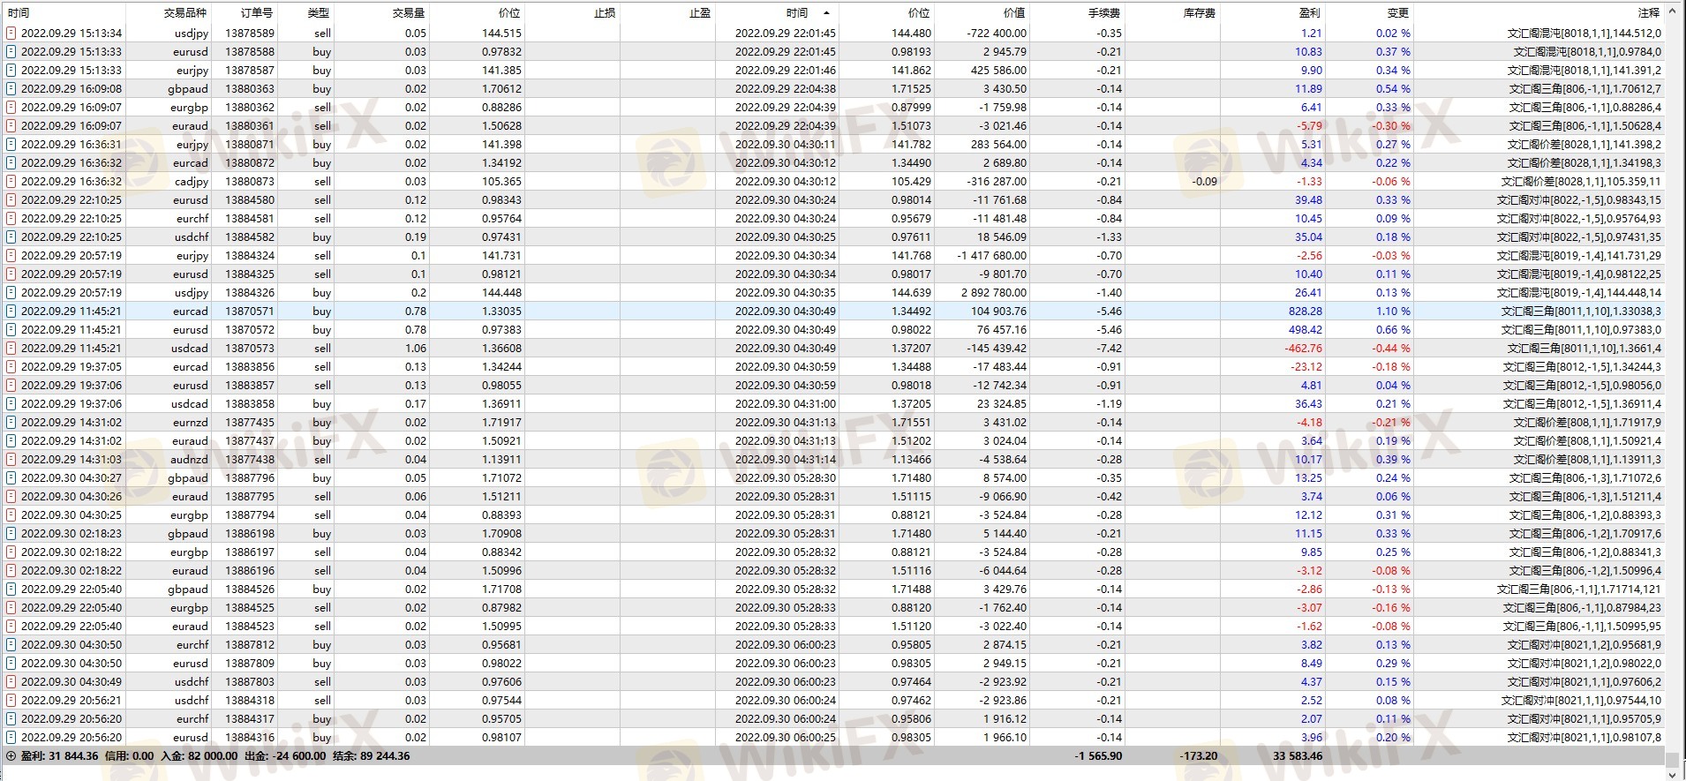This screenshot has width=1686, height=781.
Task: Expand the summary row using the plus circle icon
Action: tap(11, 756)
